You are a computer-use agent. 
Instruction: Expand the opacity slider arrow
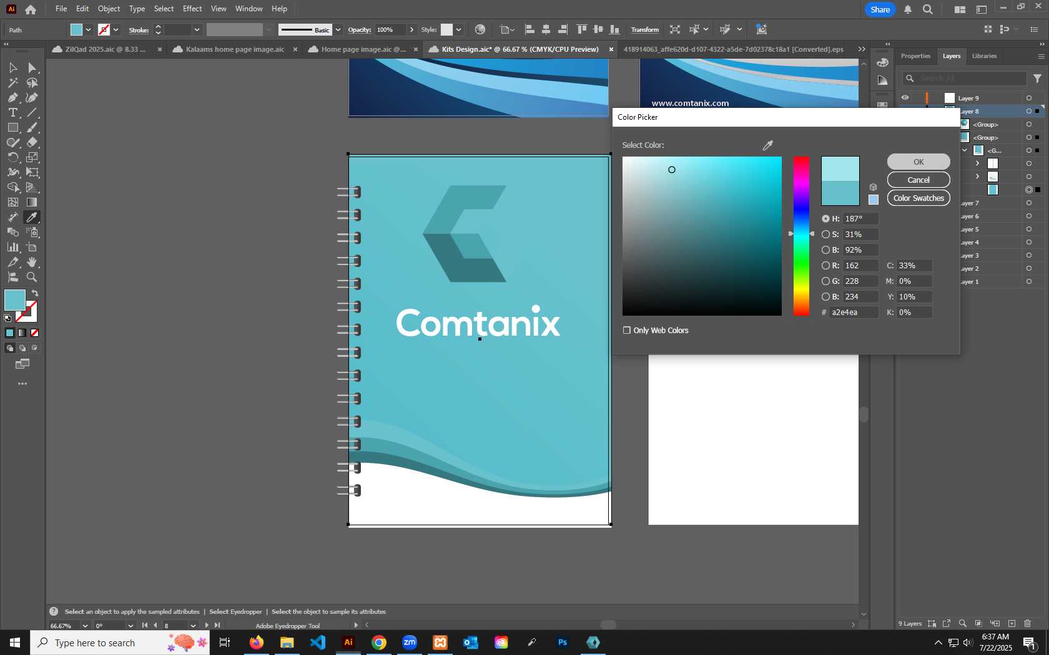411,29
